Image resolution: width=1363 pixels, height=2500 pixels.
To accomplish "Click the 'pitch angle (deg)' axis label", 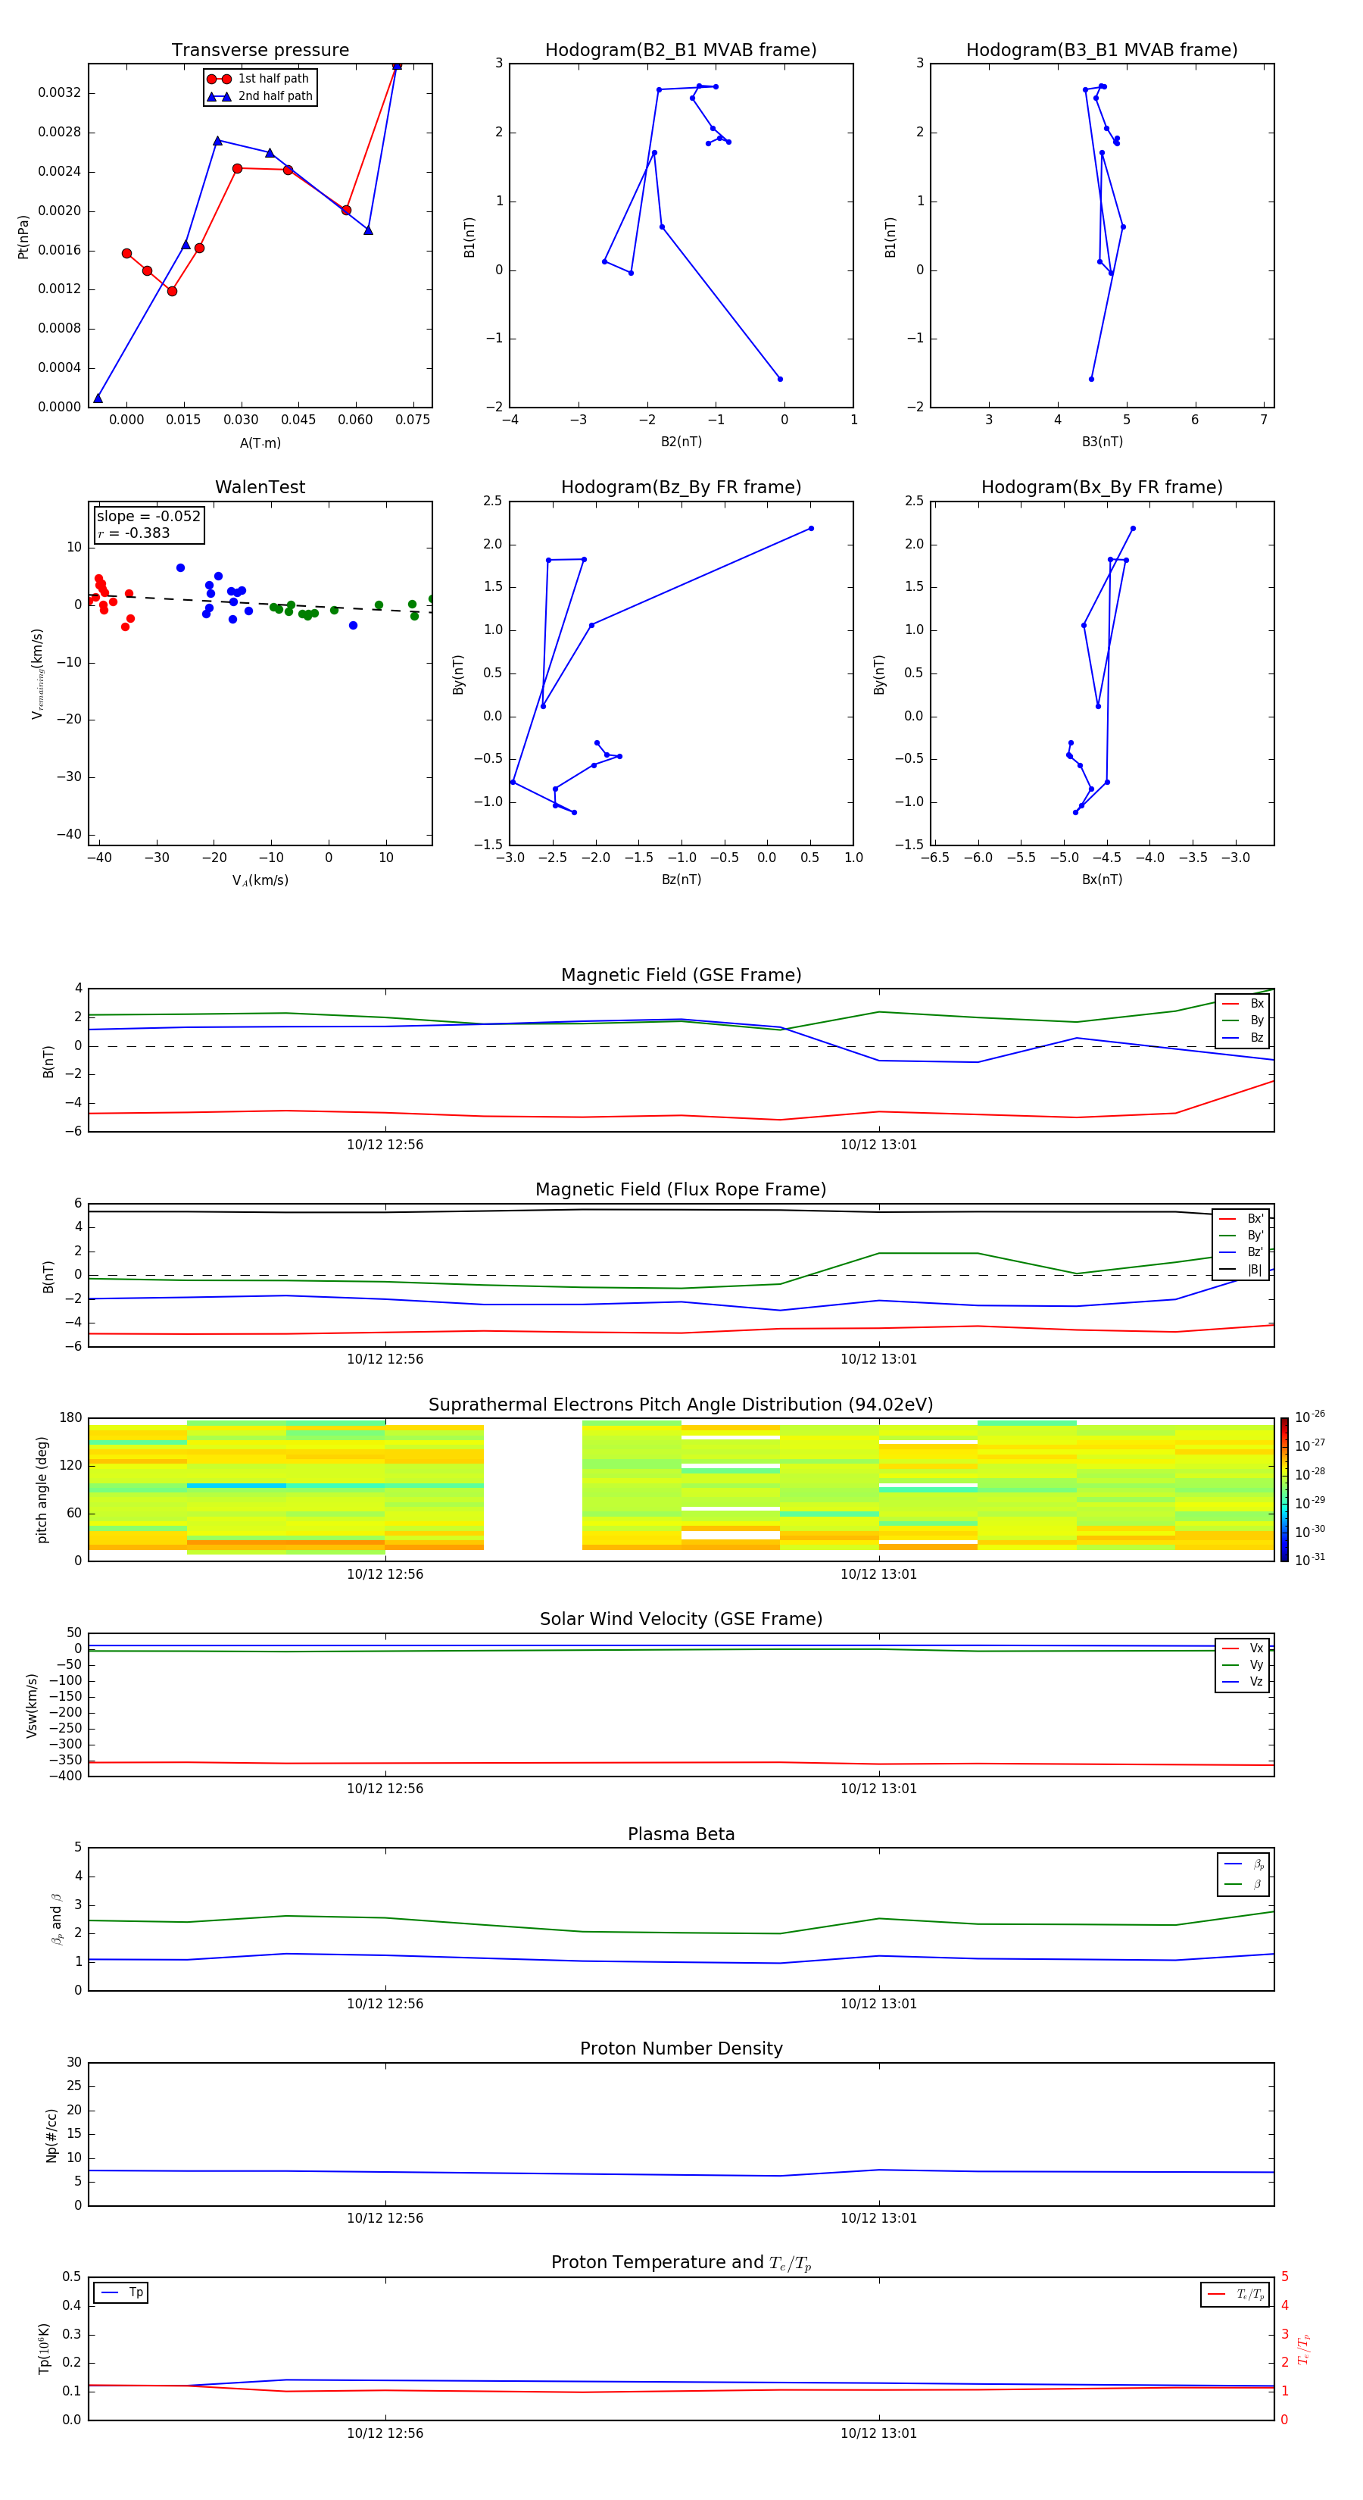I will tap(42, 1489).
